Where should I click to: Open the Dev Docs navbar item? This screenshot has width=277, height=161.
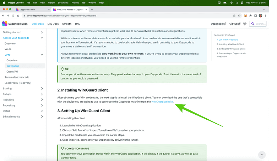point(53,24)
